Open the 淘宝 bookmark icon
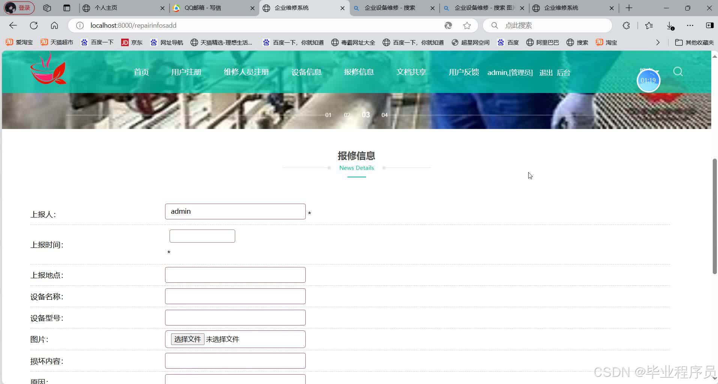 (x=599, y=42)
